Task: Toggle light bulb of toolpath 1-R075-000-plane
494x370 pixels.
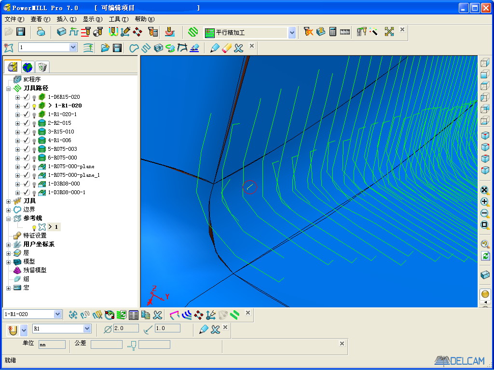Action: 34,167
